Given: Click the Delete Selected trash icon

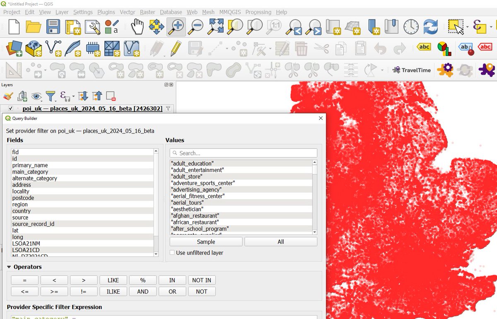Looking at the screenshot, I should [x=302, y=48].
